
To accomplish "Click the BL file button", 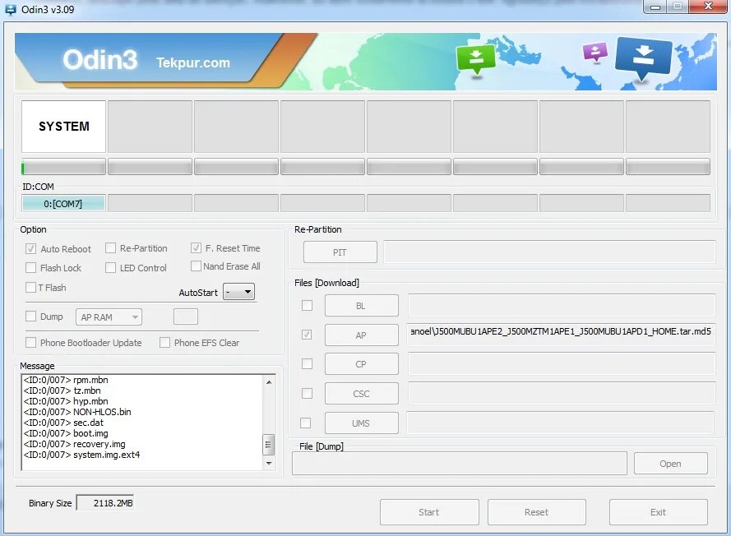I will 361,306.
